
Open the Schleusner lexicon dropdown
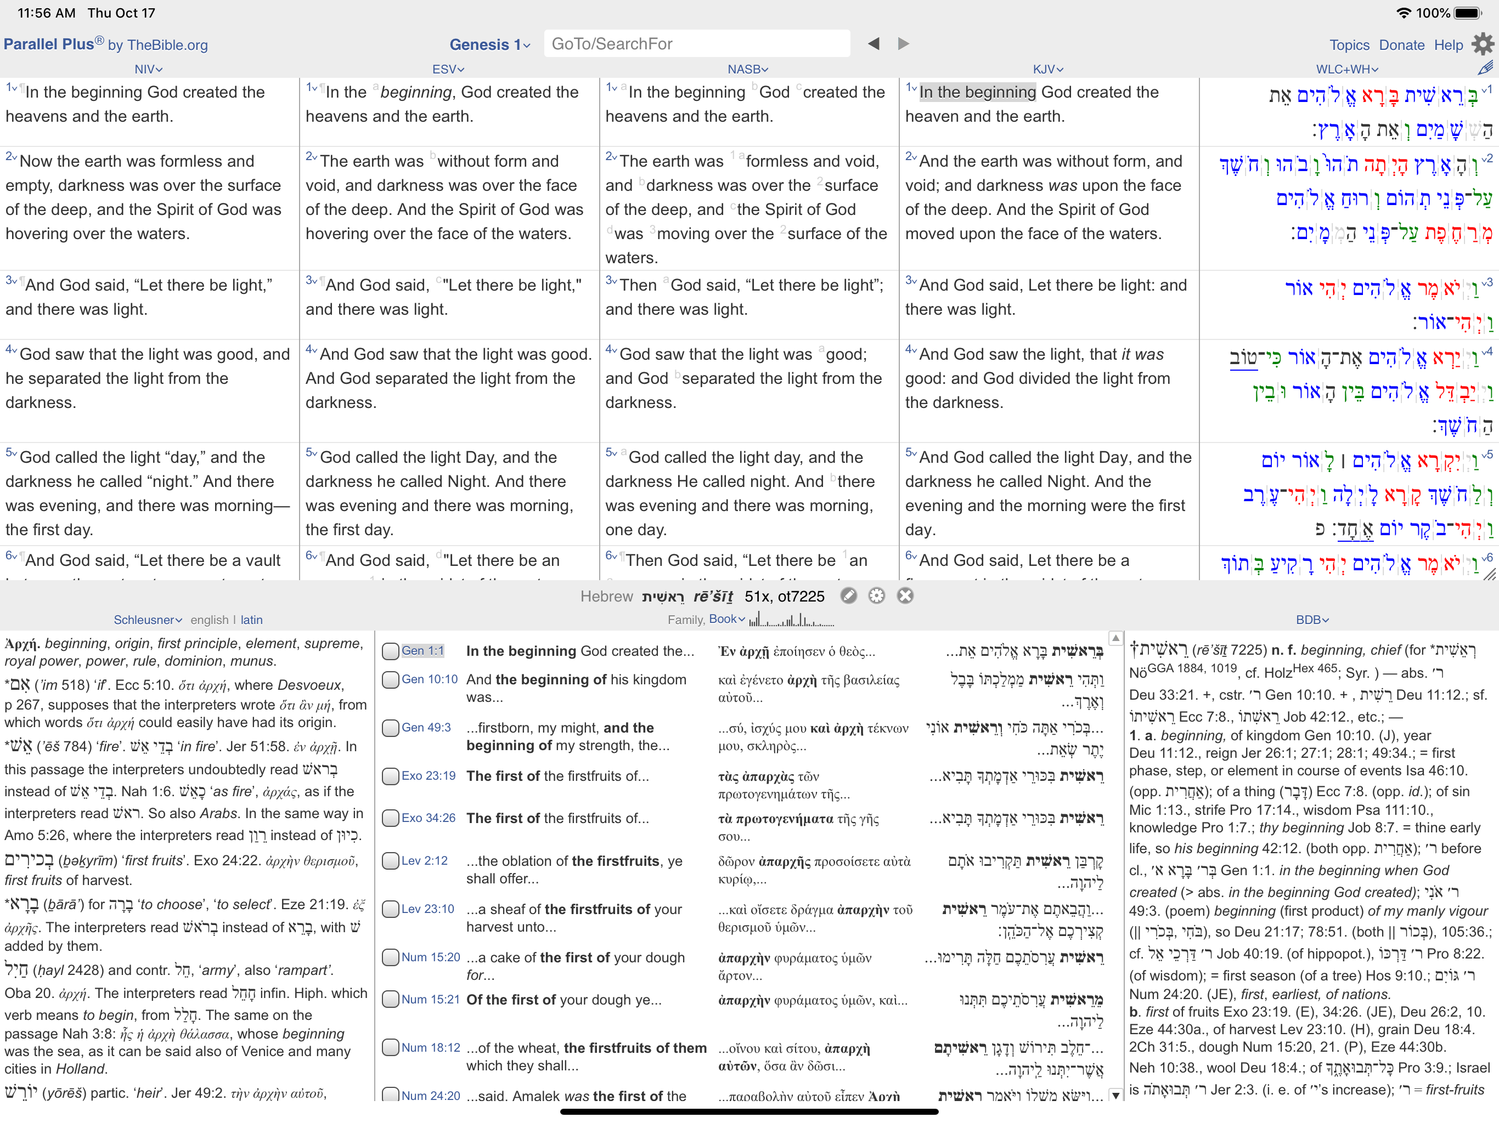(x=148, y=620)
